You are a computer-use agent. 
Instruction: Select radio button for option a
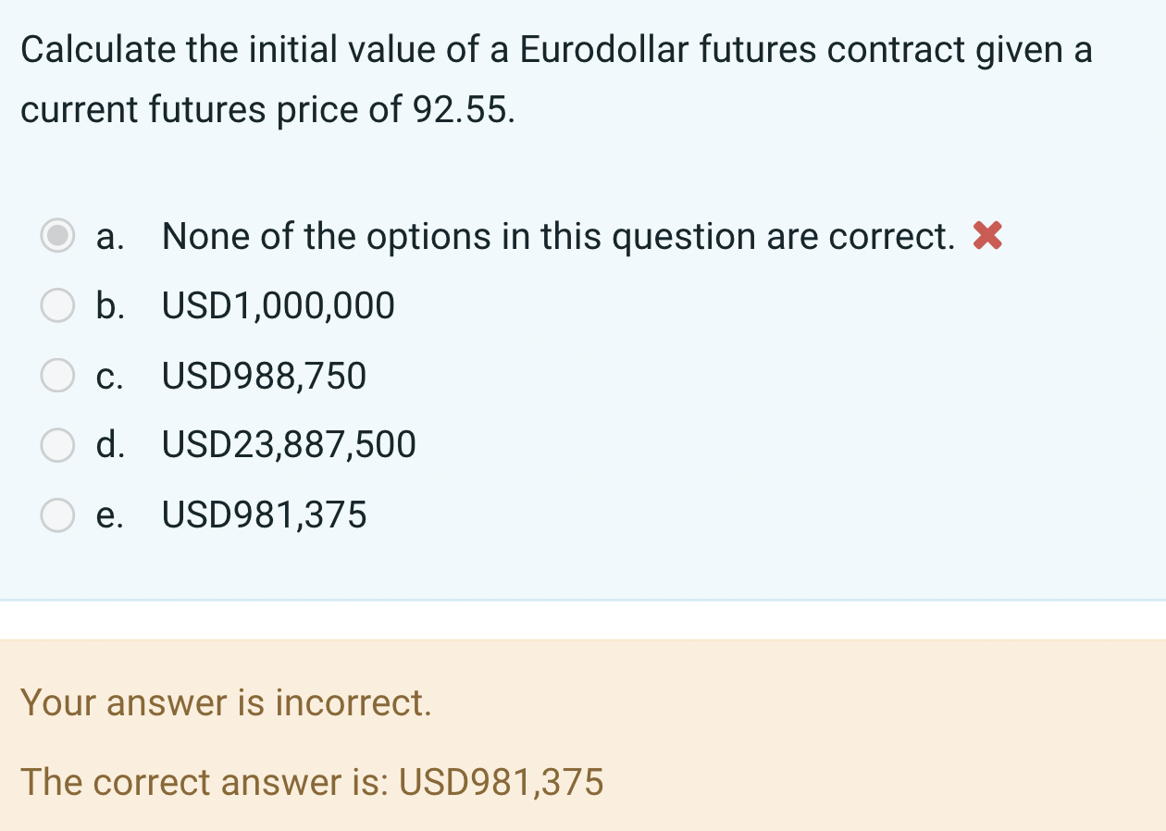pyautogui.click(x=56, y=236)
